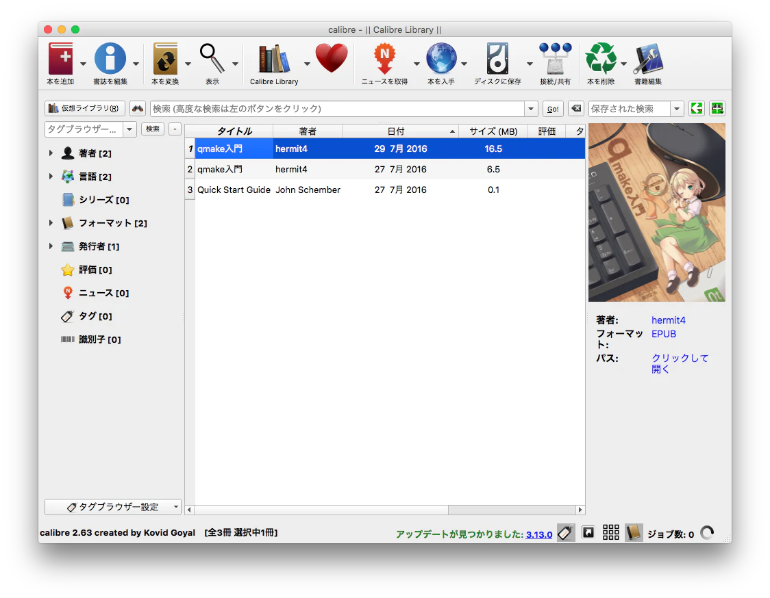The image size is (770, 598).
Task: Click in the main 検索 search field
Action: pos(338,109)
